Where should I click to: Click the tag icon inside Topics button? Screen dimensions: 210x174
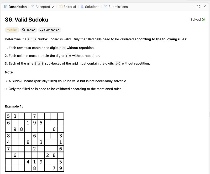tap(24, 30)
